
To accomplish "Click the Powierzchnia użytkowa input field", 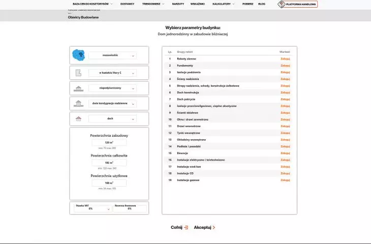I will tap(109, 183).
